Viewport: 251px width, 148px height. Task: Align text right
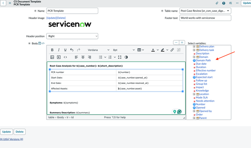click(89, 57)
